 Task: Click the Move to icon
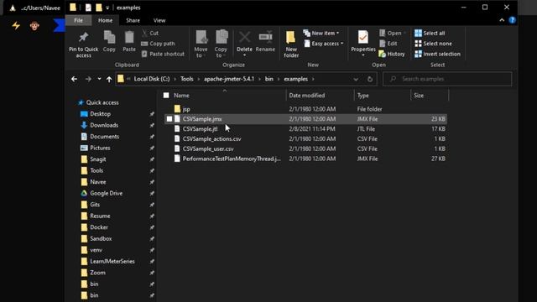(201, 37)
